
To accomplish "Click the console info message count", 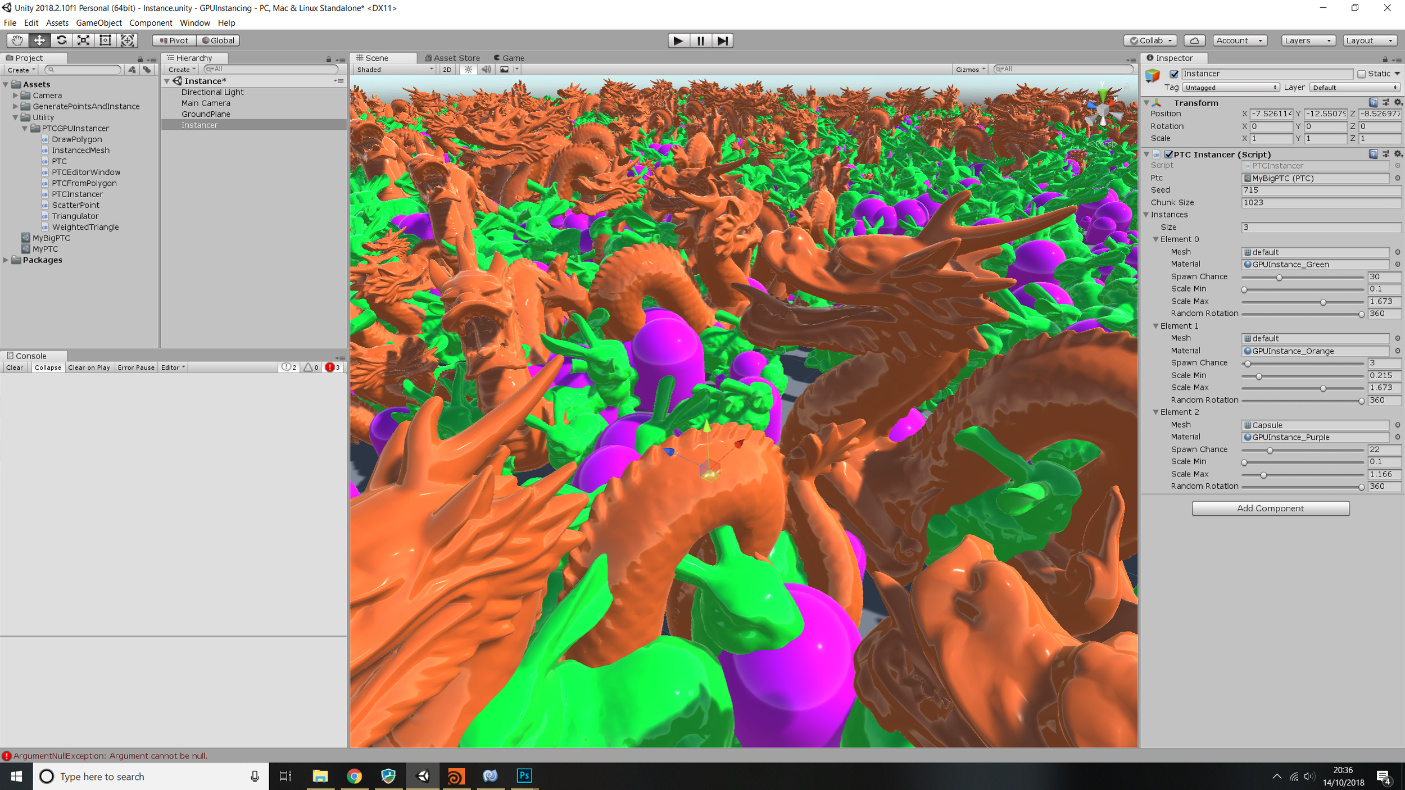I will (289, 367).
